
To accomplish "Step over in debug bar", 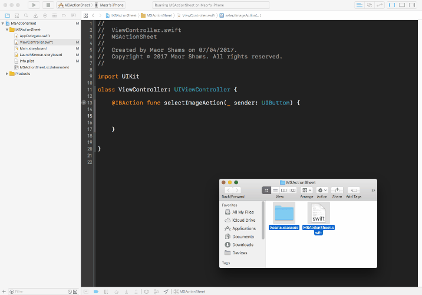I will point(116,291).
